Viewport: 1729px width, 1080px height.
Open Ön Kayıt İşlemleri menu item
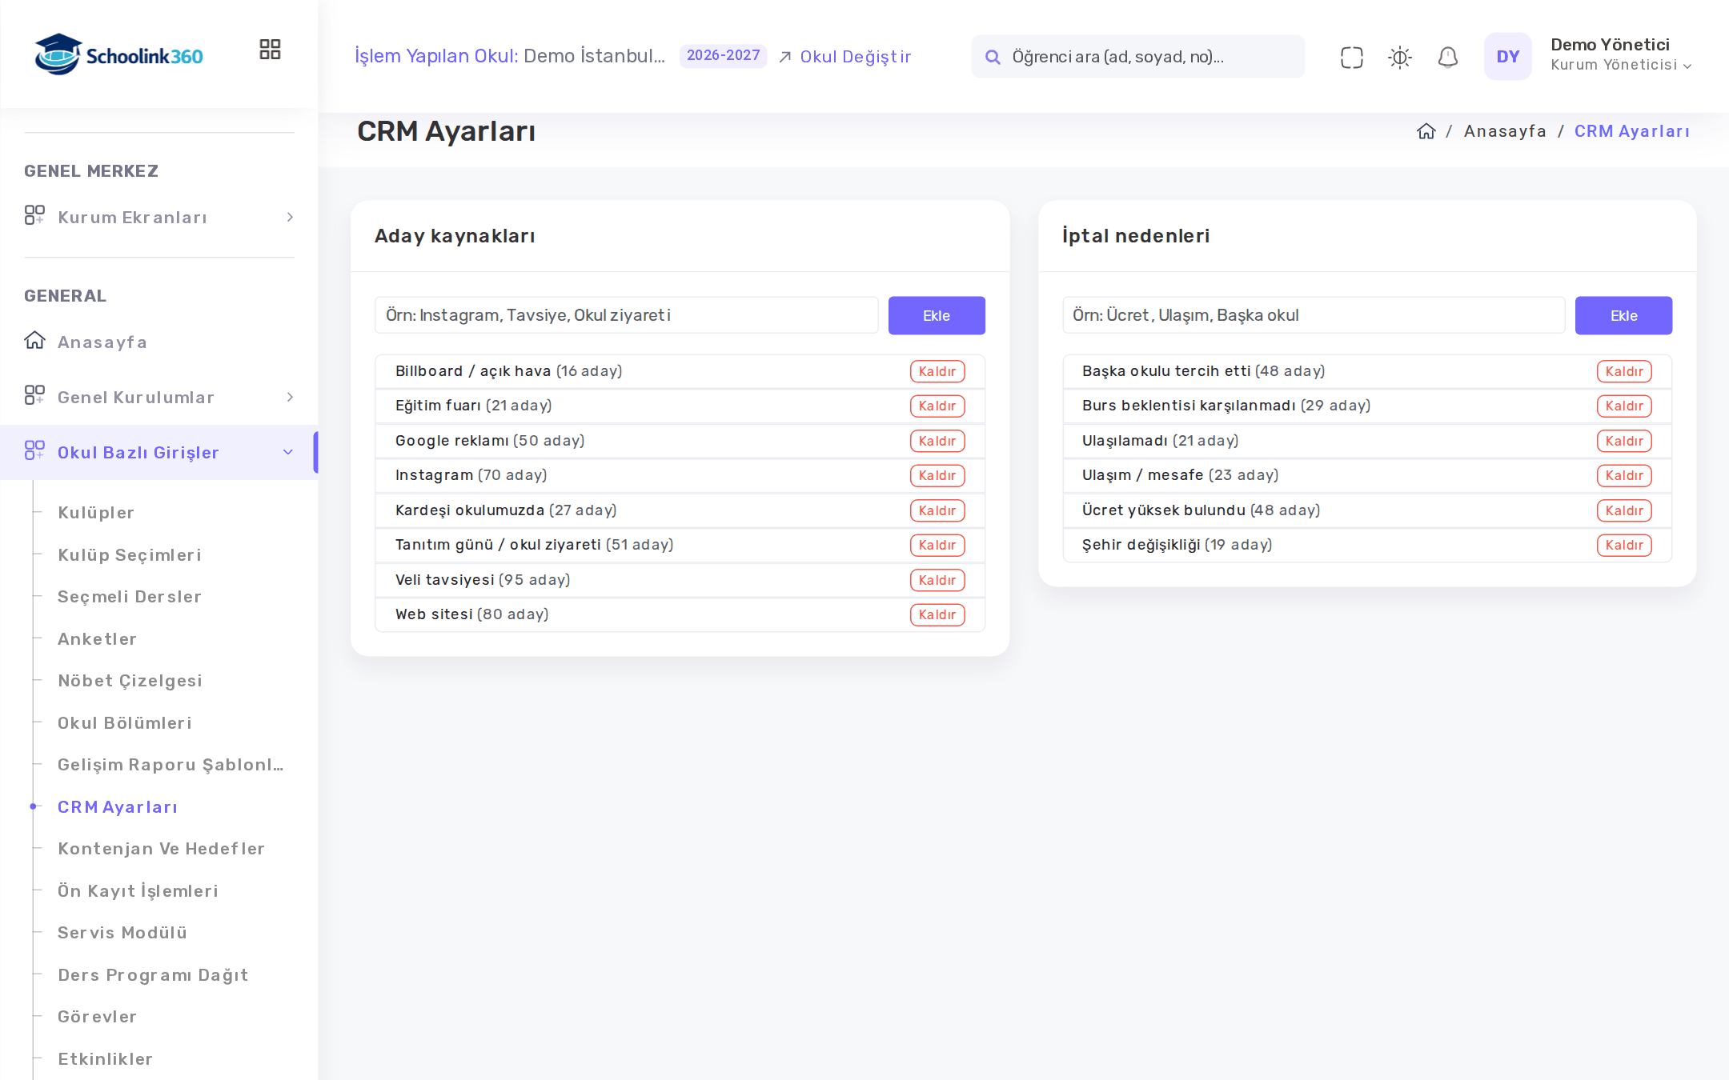138,891
